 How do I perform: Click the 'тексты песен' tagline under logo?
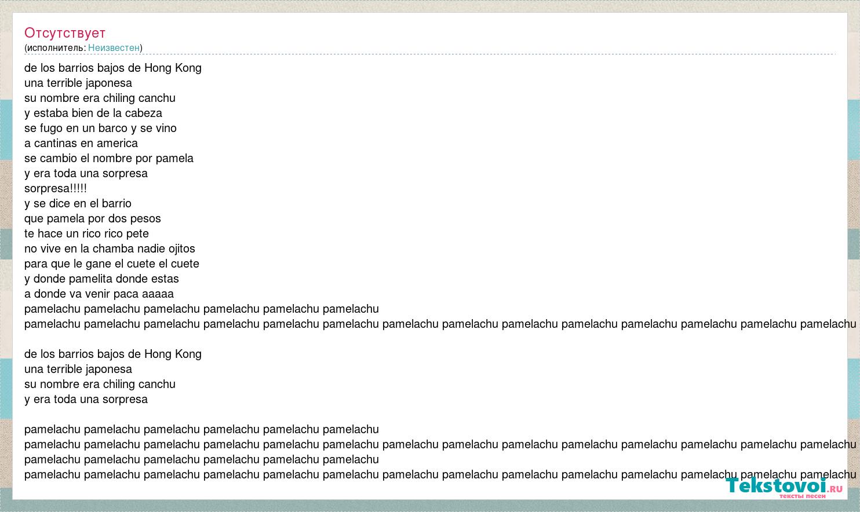[802, 496]
